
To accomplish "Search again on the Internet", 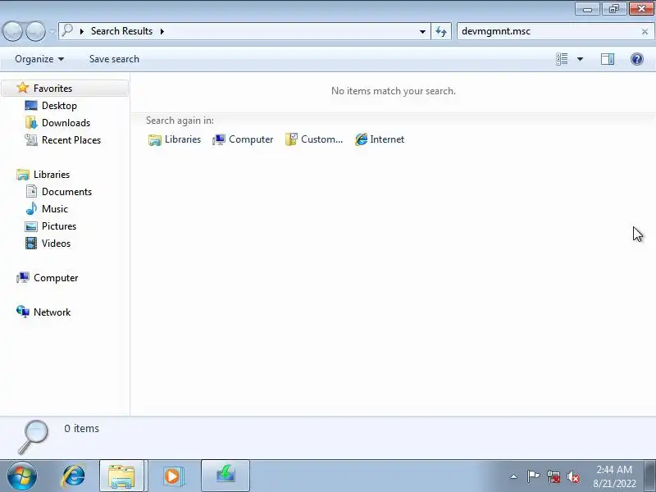I will (x=380, y=139).
